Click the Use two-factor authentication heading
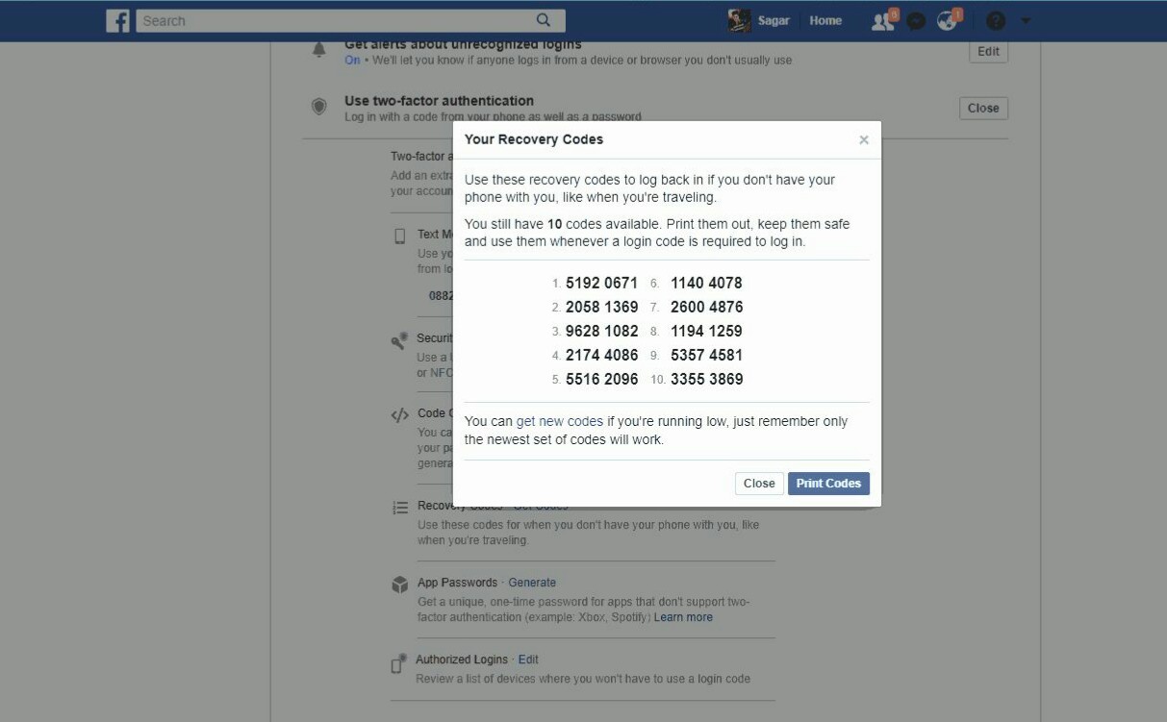The width and height of the screenshot is (1167, 722). (x=439, y=101)
